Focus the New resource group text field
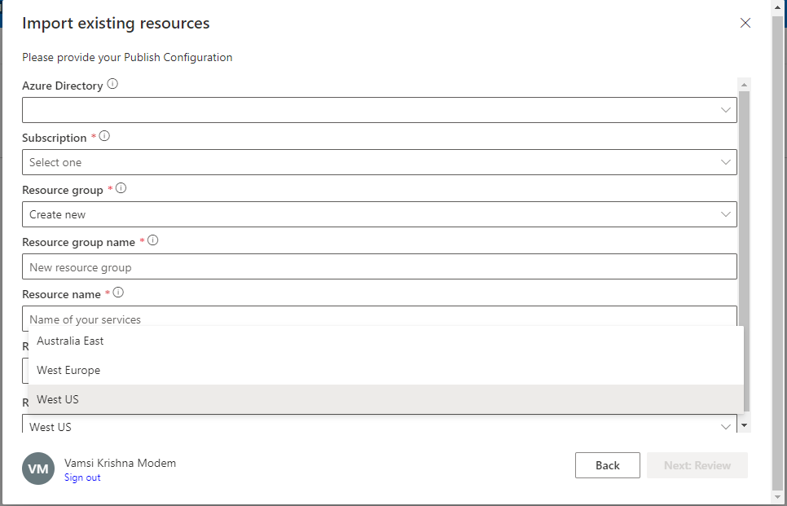 379,267
